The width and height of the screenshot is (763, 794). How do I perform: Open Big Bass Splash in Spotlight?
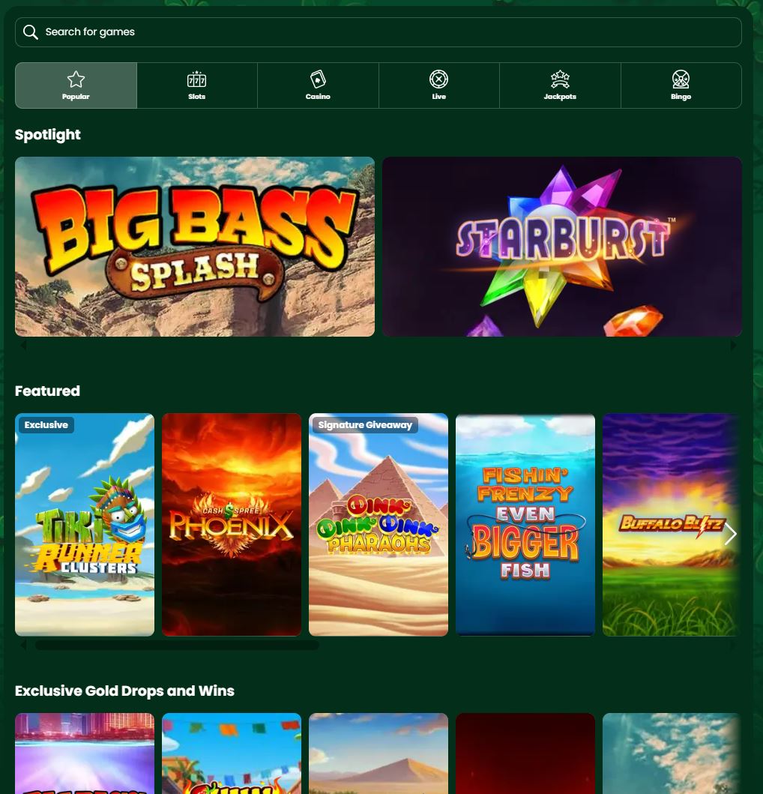click(x=195, y=247)
